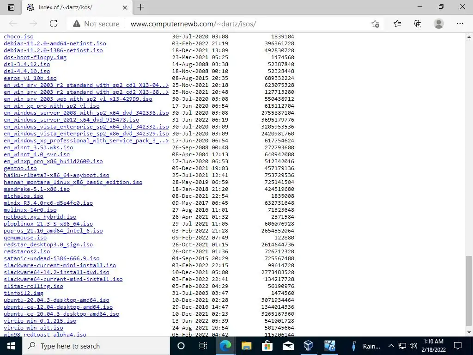Open VirtualBox cube icon on taskbar
This screenshot has height=355, width=473.
click(308, 346)
